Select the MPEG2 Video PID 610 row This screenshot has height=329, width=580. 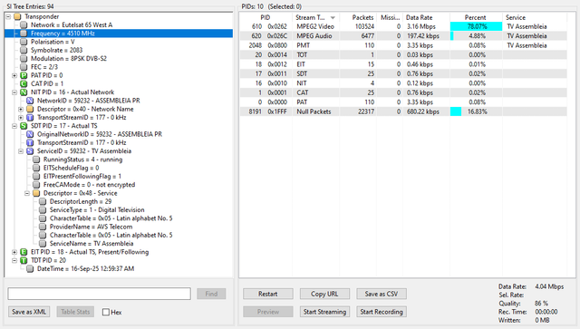pyautogui.click(x=403, y=26)
